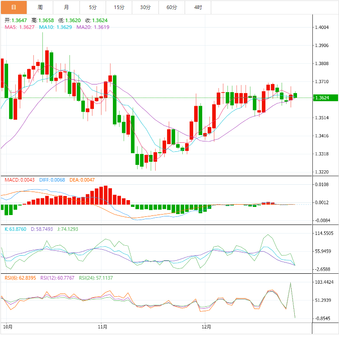Click the RSI(24): 57.1137 label
This screenshot has height=337, width=339.
[96, 278]
